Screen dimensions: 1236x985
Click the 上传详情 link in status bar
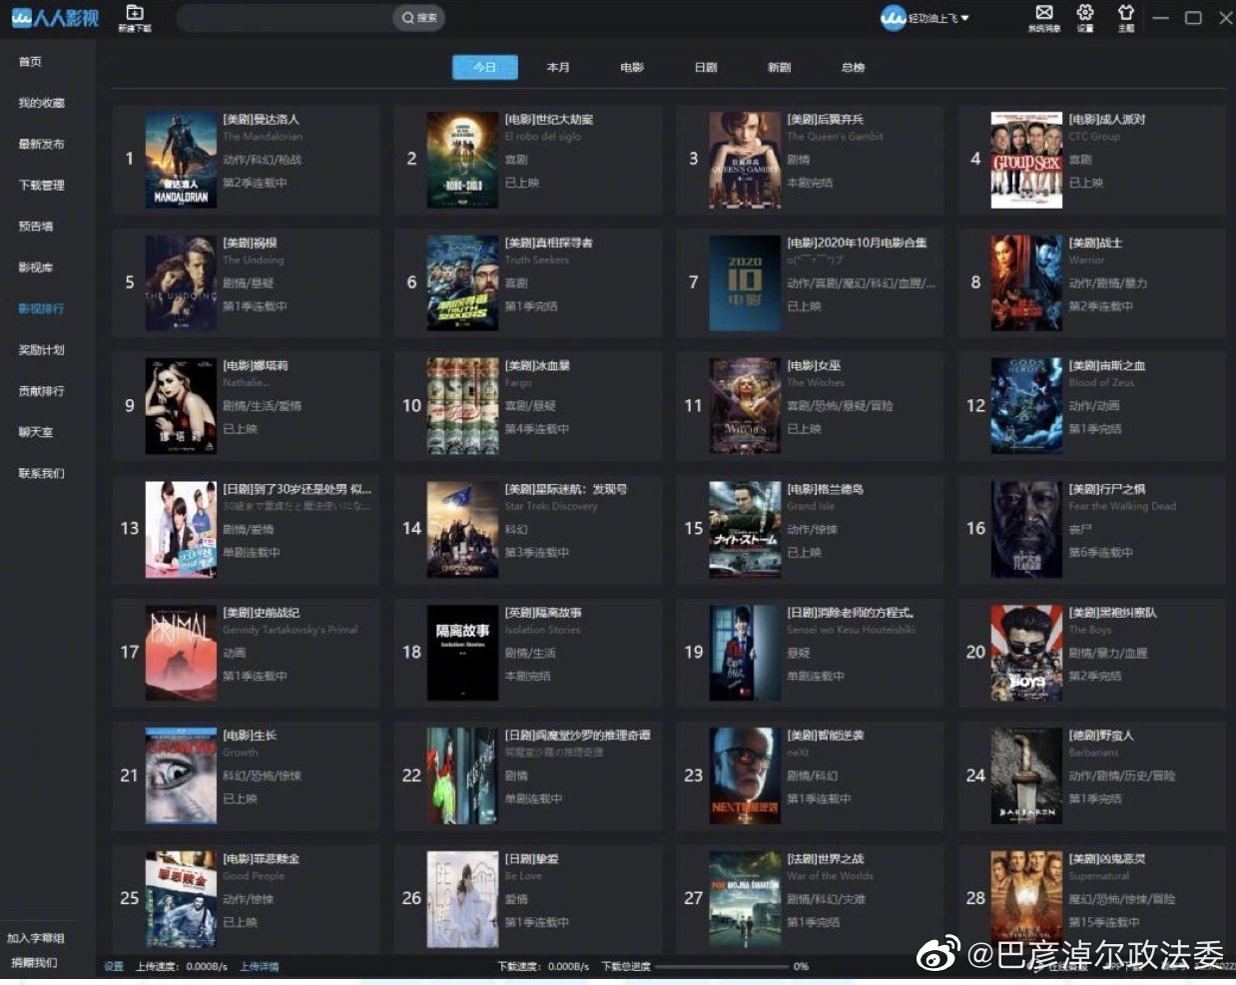pyautogui.click(x=260, y=967)
